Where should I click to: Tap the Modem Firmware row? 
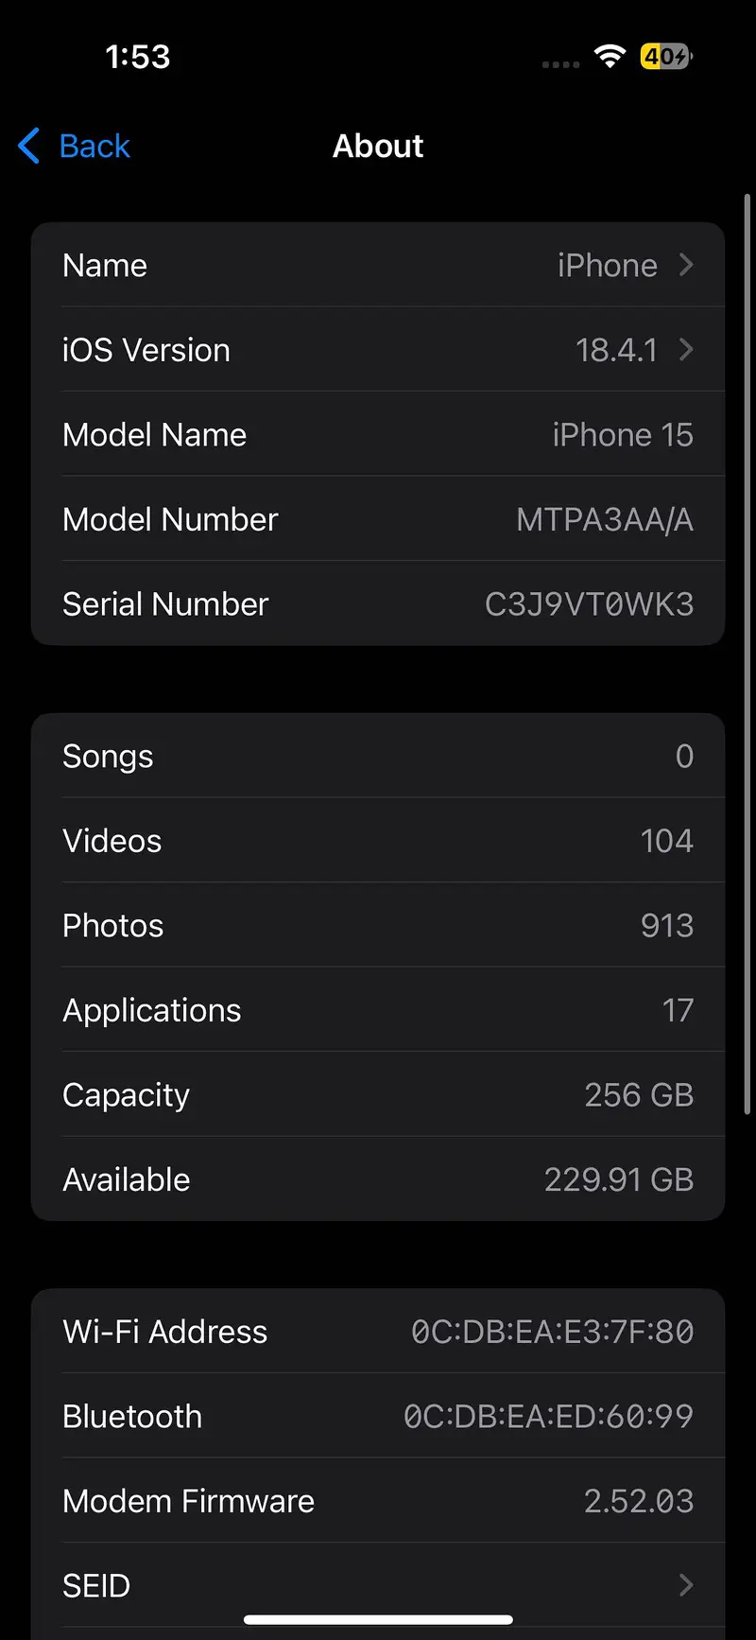coord(378,1501)
